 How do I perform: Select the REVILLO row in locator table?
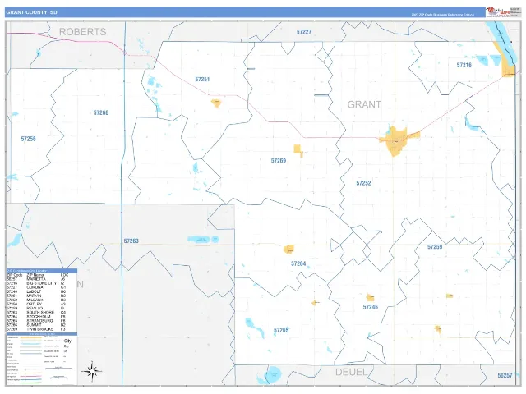(x=42, y=309)
